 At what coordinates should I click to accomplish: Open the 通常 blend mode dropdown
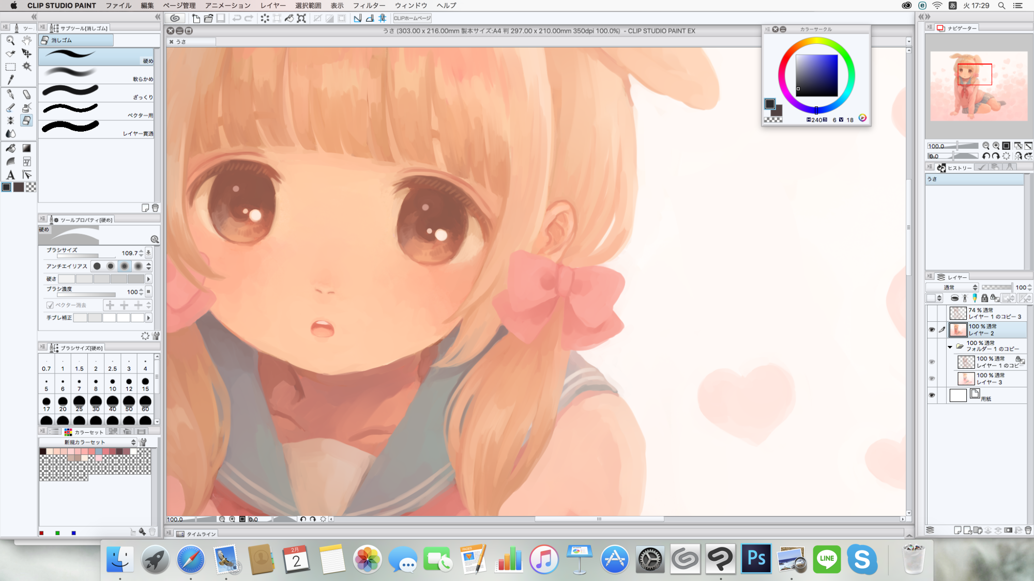tap(953, 288)
